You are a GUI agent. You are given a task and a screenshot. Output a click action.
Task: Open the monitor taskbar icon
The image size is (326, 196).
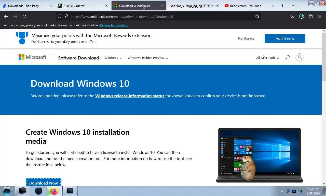coord(70,191)
